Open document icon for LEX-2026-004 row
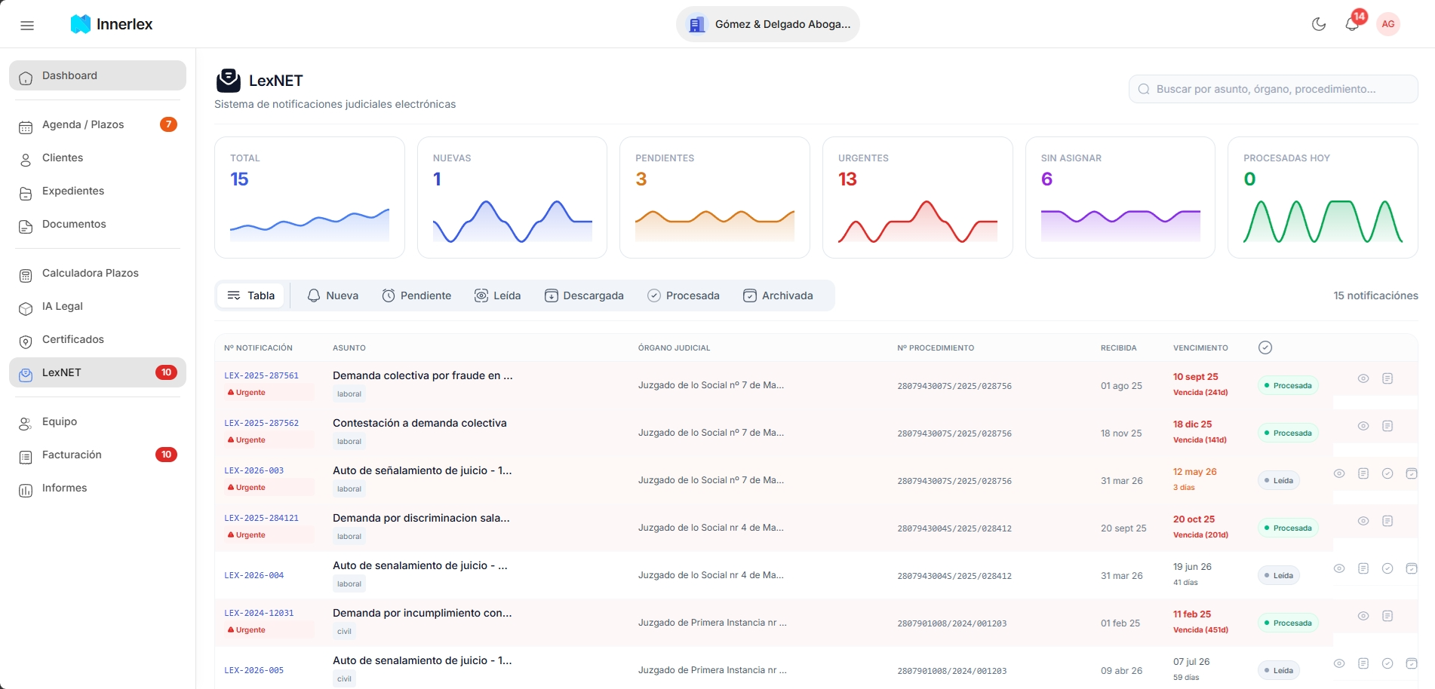Viewport: 1435px width, 689px height. point(1363,568)
